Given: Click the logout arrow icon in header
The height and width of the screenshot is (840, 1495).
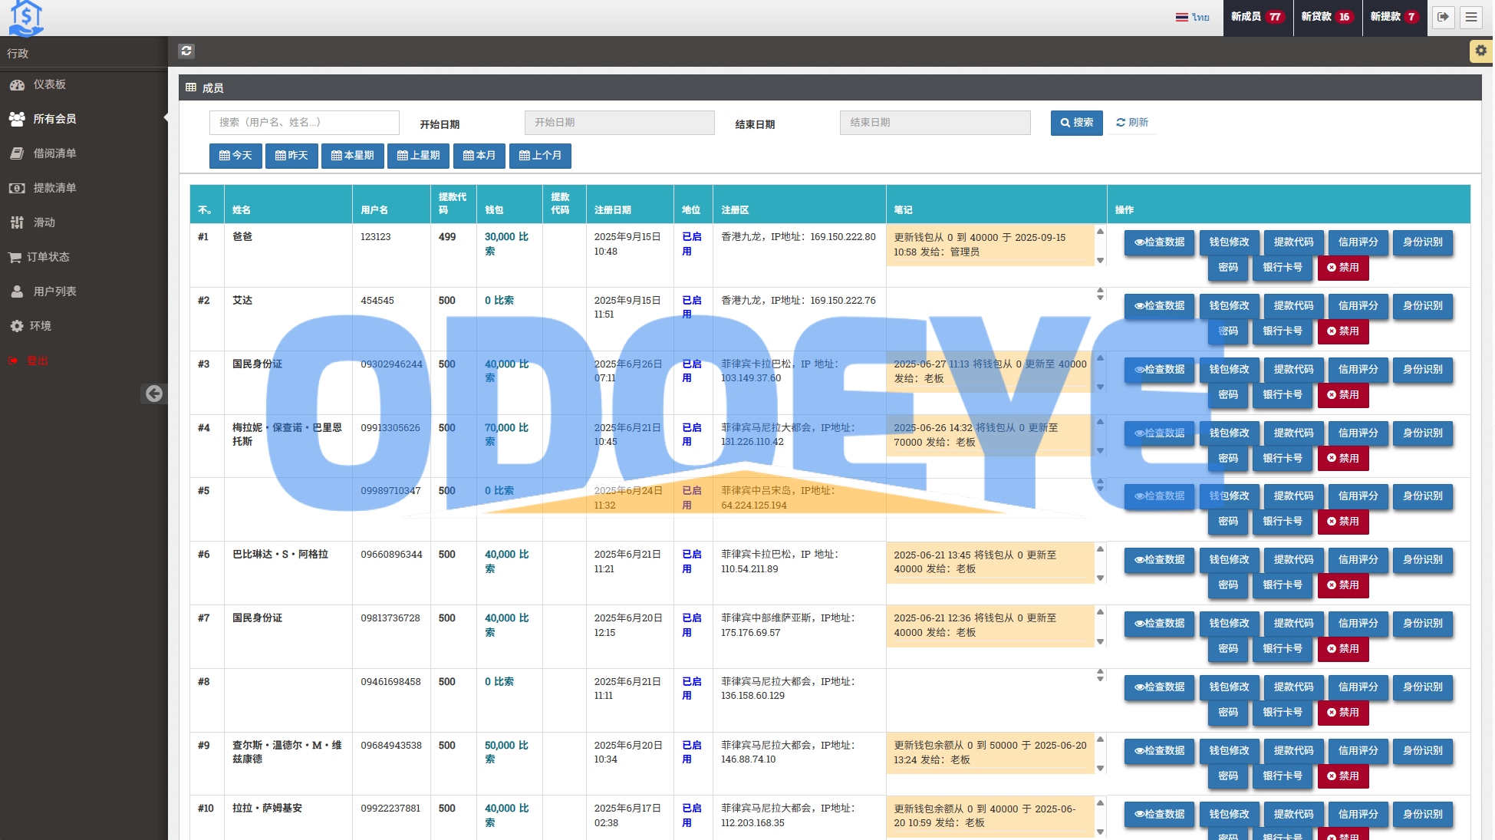Looking at the screenshot, I should tap(1443, 17).
